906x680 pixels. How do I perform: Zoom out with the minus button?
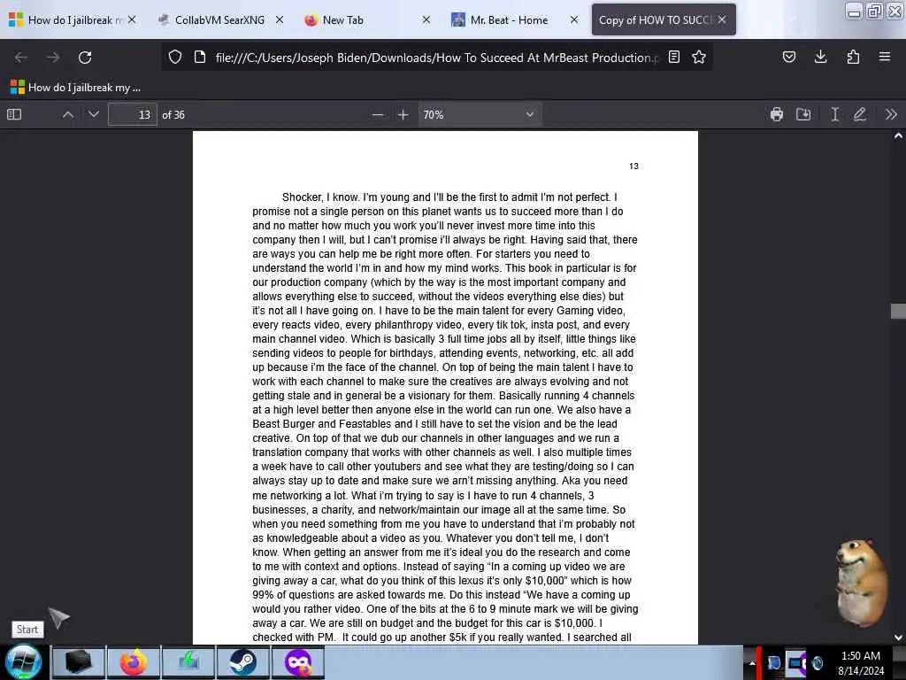tap(377, 114)
